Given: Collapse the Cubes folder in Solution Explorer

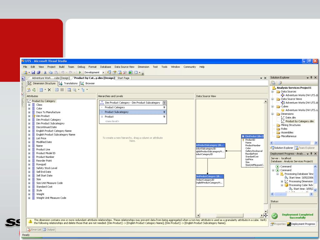Looking at the screenshot, I should pyautogui.click(x=272, y=107).
